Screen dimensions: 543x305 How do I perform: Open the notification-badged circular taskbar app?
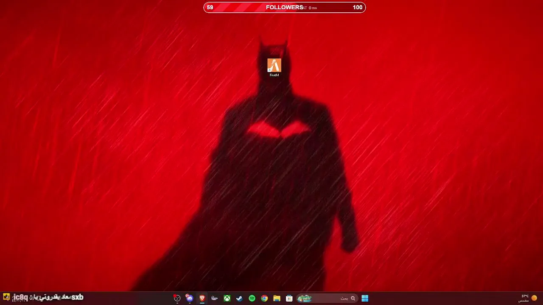[x=177, y=298]
